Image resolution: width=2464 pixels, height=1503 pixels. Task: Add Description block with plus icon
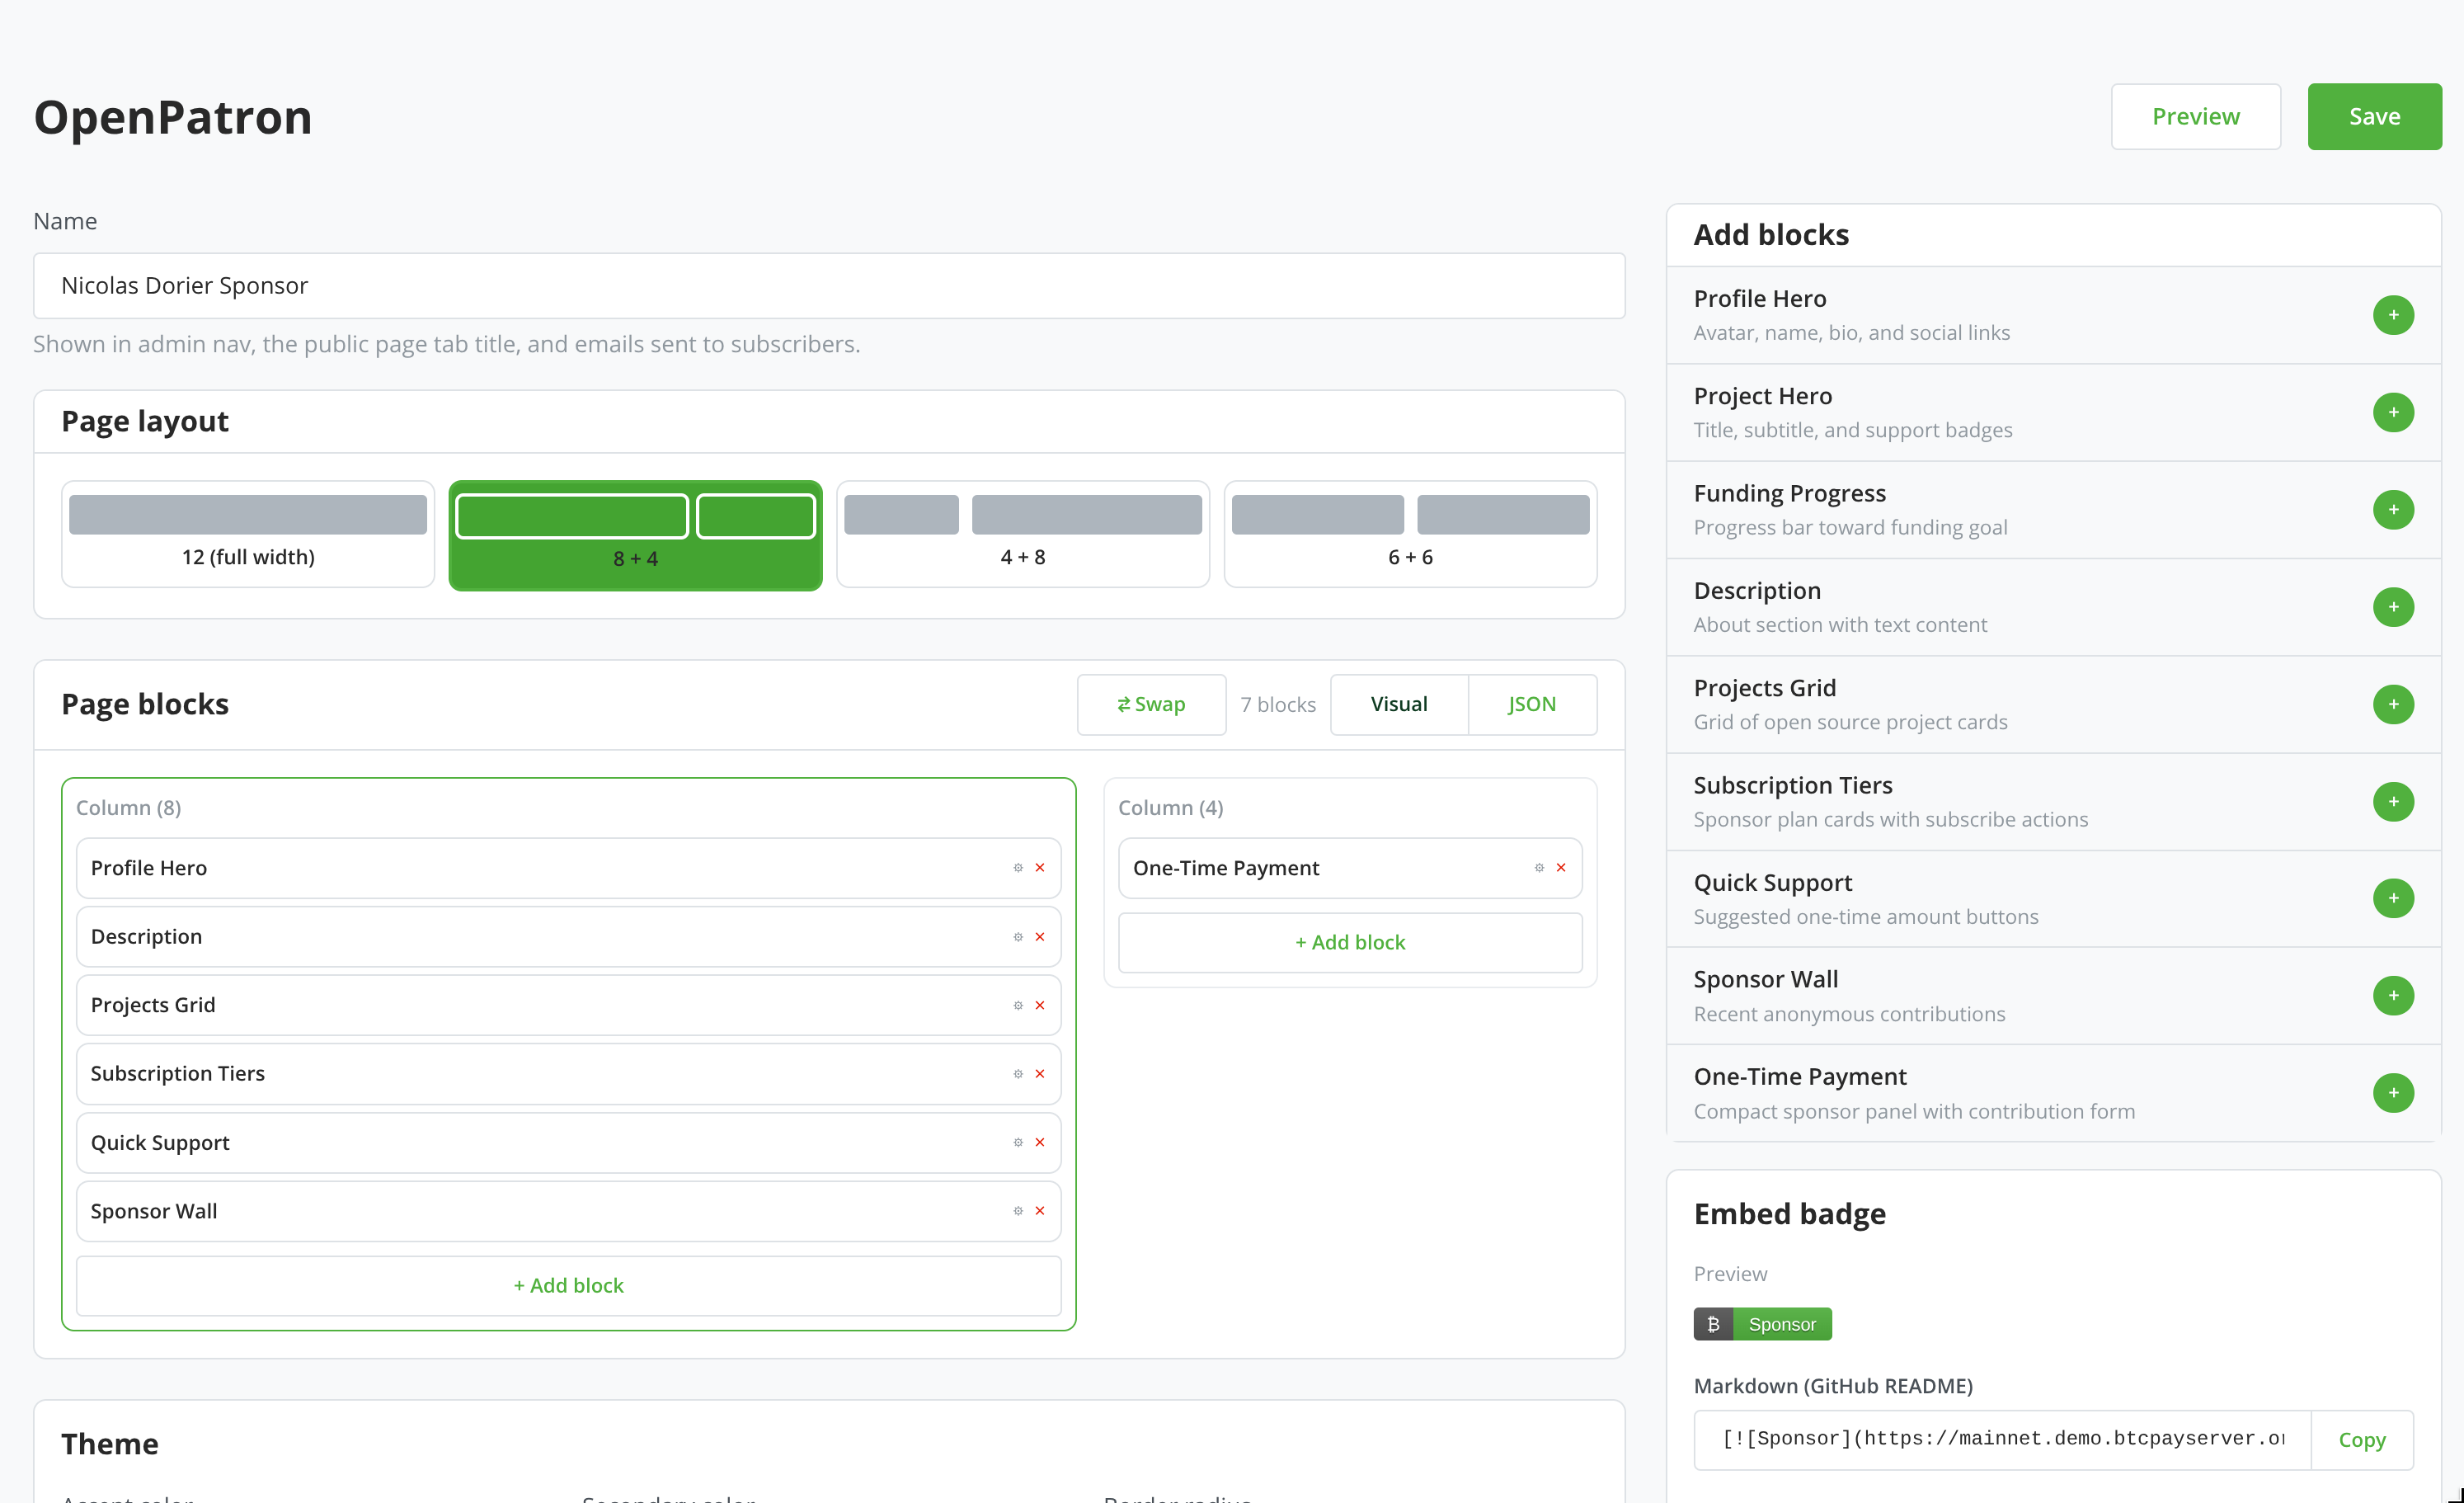click(2393, 606)
